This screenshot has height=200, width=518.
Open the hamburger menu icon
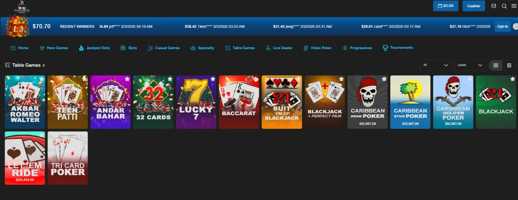pos(514,6)
